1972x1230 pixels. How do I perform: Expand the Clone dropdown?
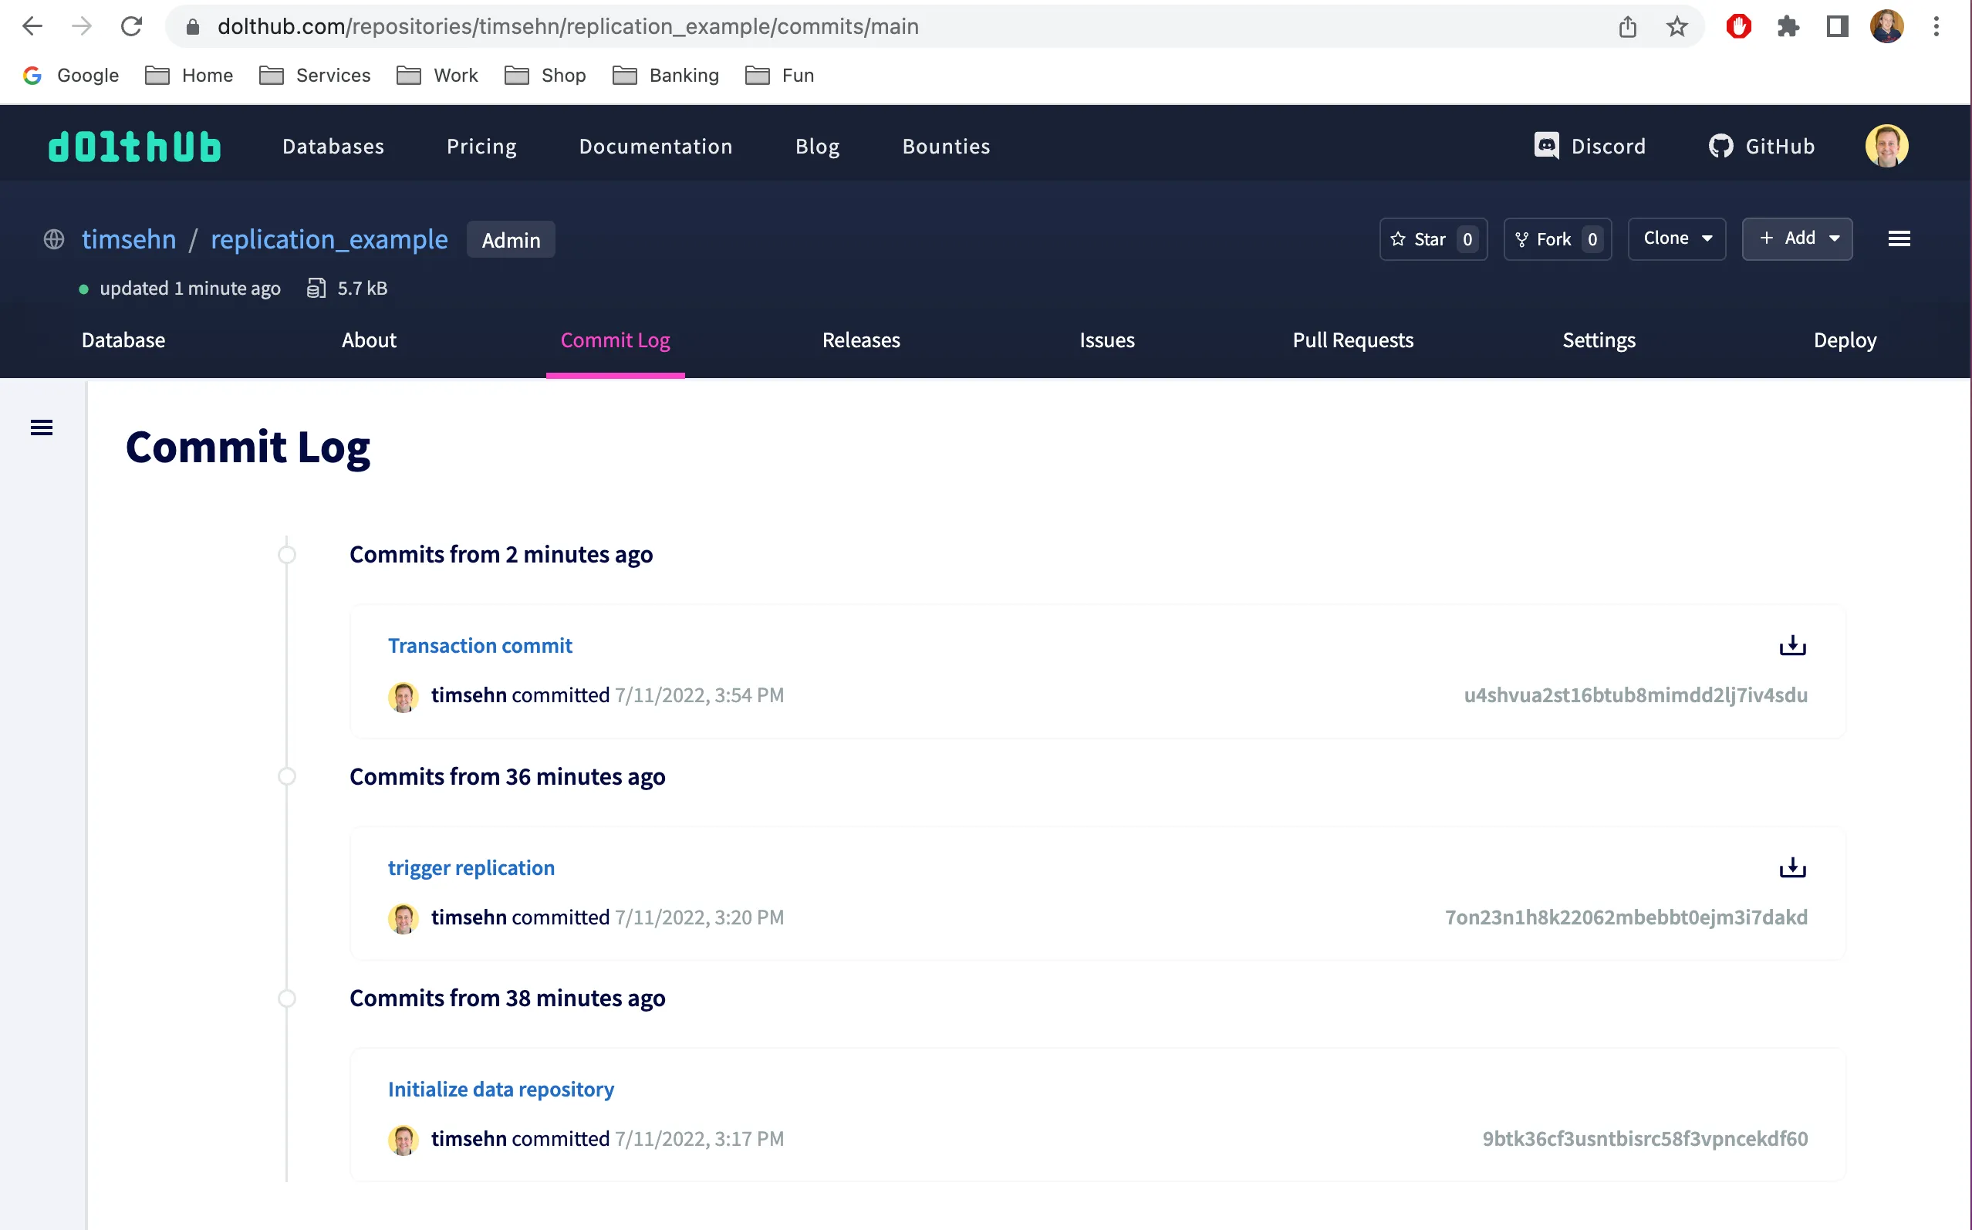click(1677, 238)
